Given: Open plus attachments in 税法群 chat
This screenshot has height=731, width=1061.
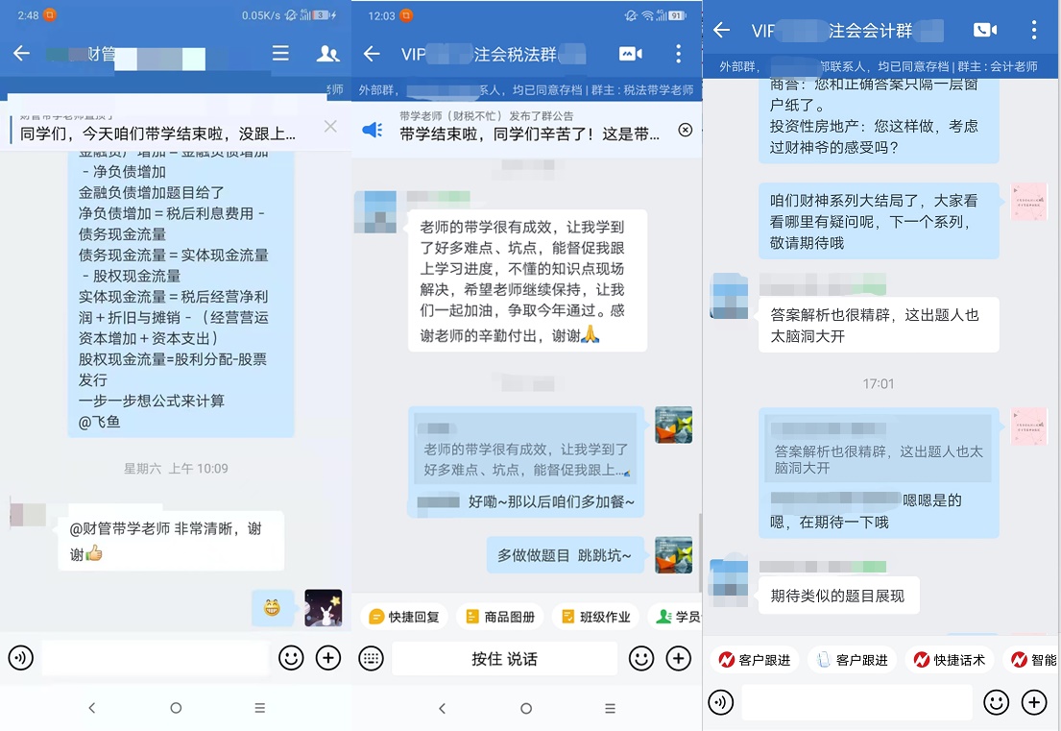Looking at the screenshot, I should click(x=679, y=659).
